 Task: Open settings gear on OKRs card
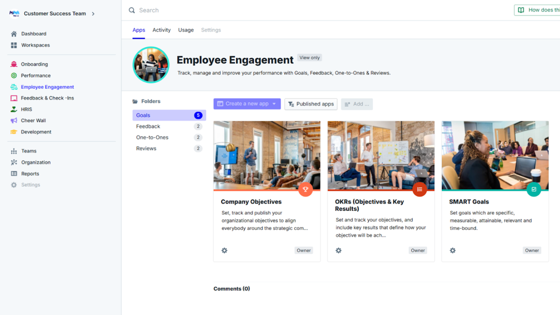[x=339, y=251]
